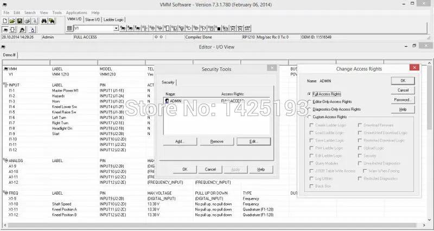The image size is (434, 231).
Task: Select the ADMIN row in Security list
Action: 216,101
